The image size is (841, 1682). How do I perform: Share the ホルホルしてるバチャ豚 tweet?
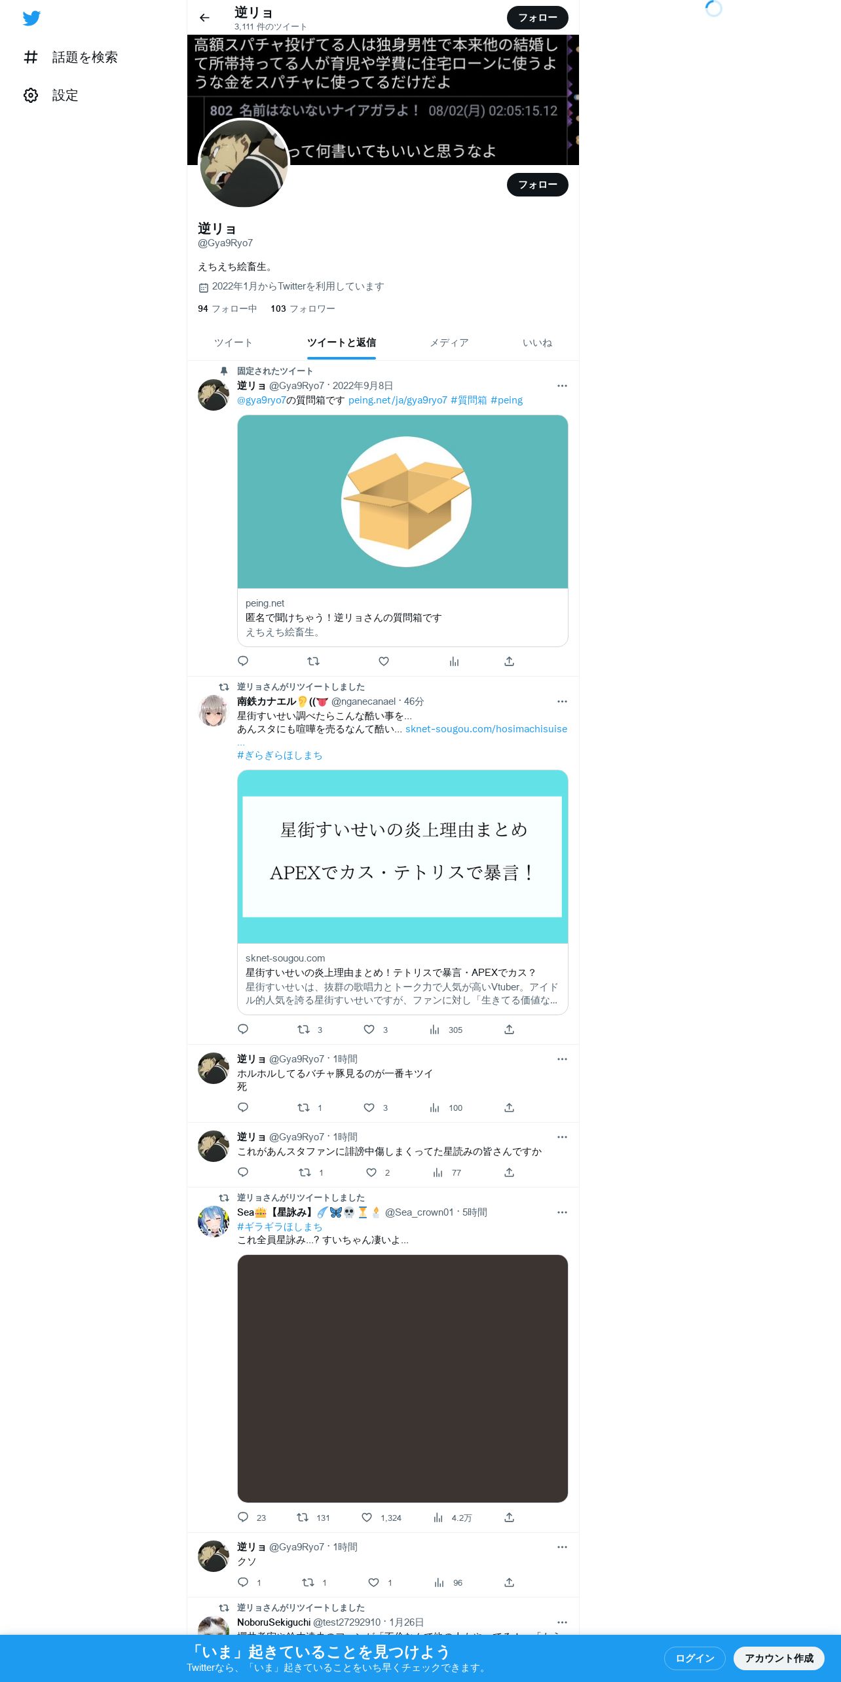(509, 1108)
